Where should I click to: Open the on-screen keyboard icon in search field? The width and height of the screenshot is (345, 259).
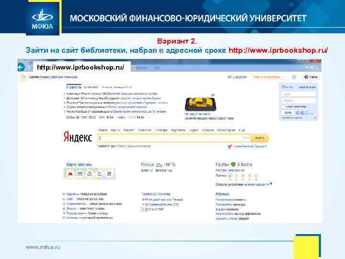coord(246,138)
